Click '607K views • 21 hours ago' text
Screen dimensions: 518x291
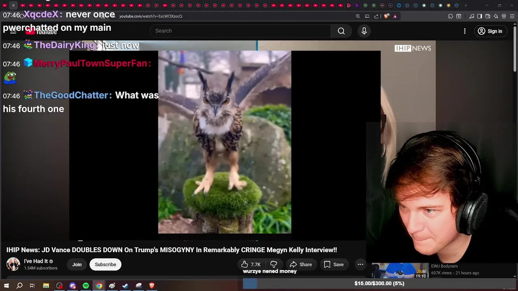tap(455, 273)
